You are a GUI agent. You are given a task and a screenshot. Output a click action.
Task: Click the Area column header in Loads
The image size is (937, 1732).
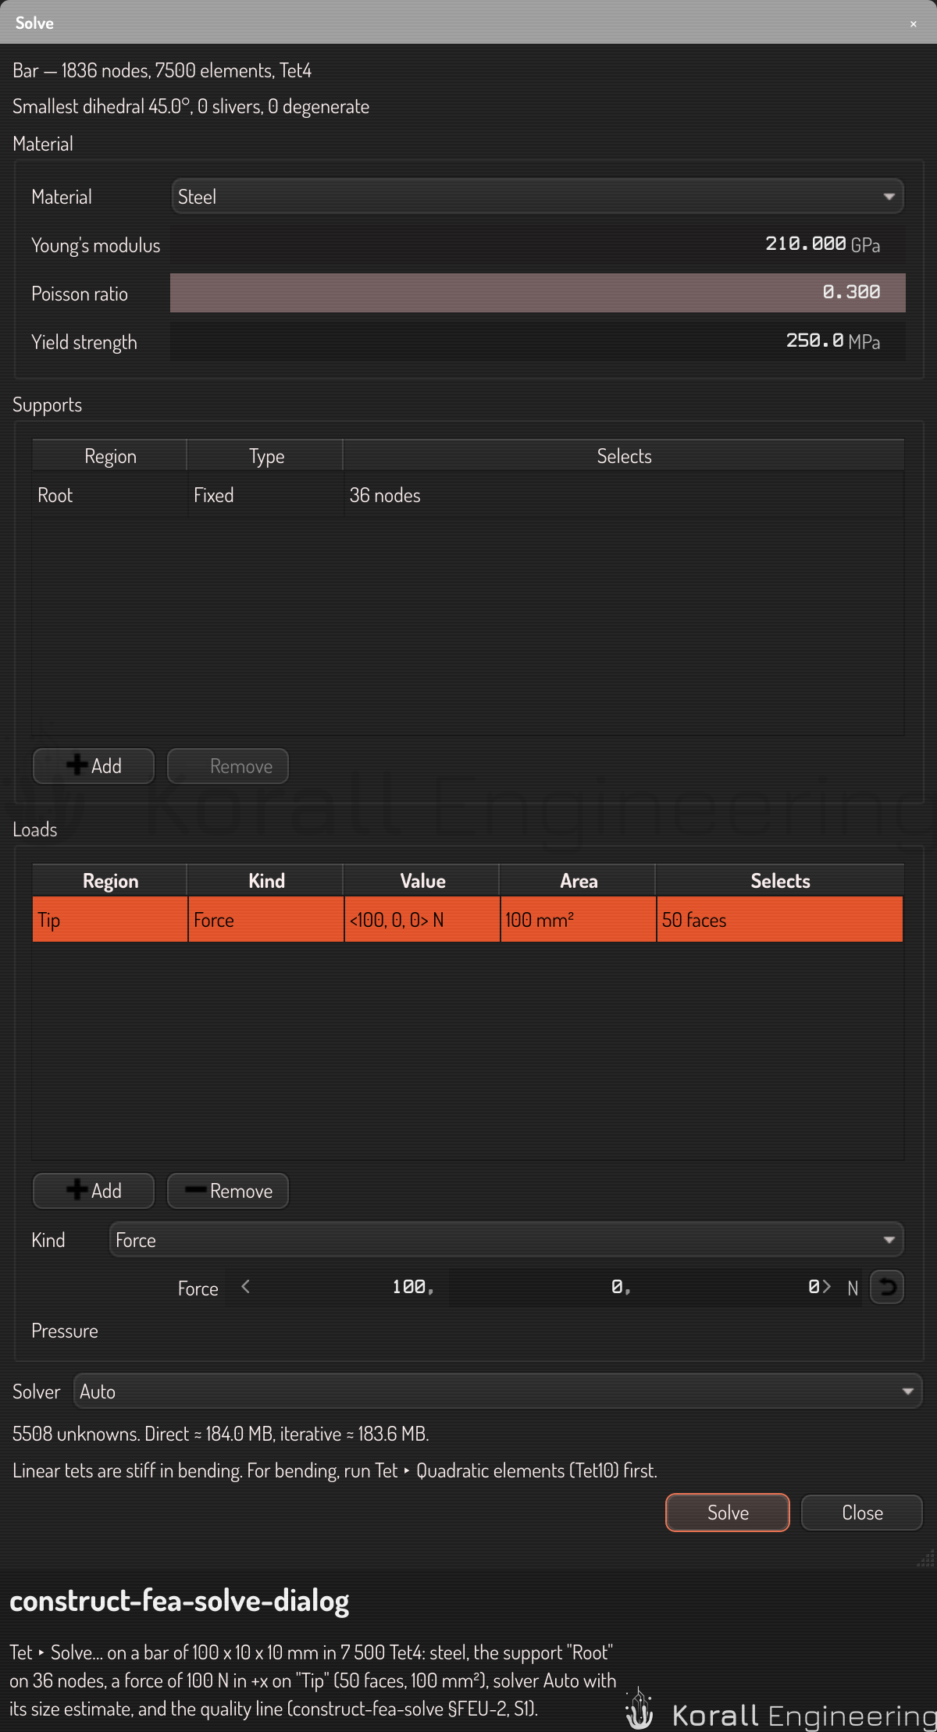pyautogui.click(x=578, y=881)
